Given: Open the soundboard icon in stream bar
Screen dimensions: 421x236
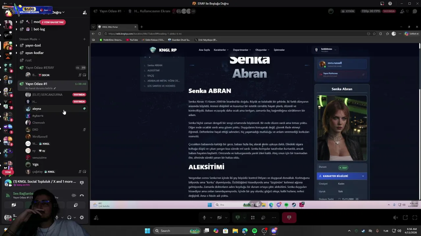Looking at the screenshot, I should [x=263, y=218].
